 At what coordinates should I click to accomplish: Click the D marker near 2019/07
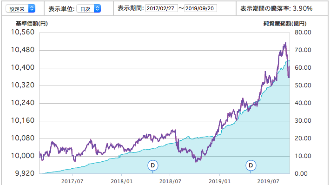coord(251,165)
